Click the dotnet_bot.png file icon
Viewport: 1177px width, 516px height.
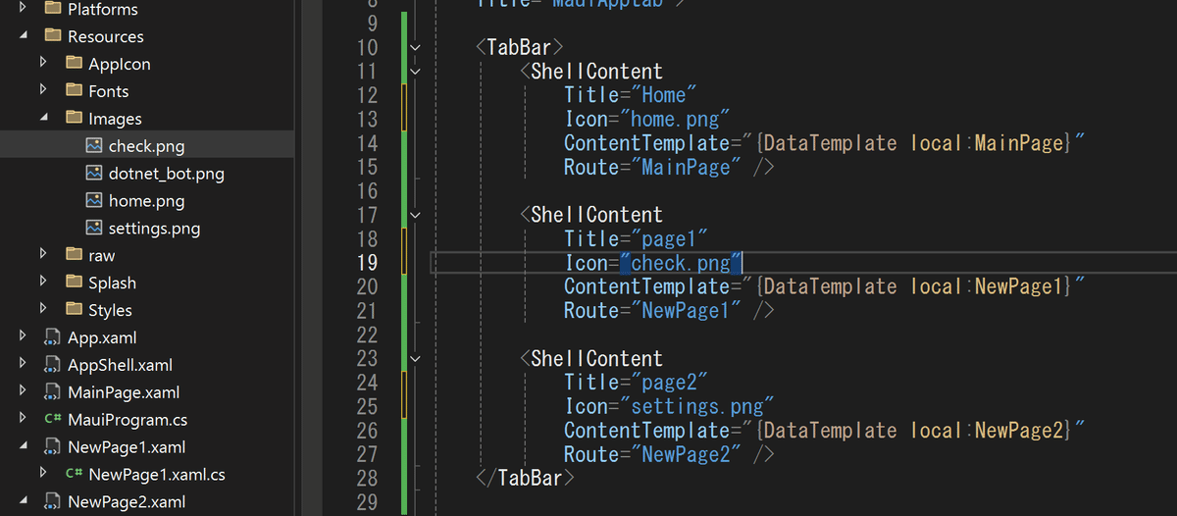coord(94,174)
